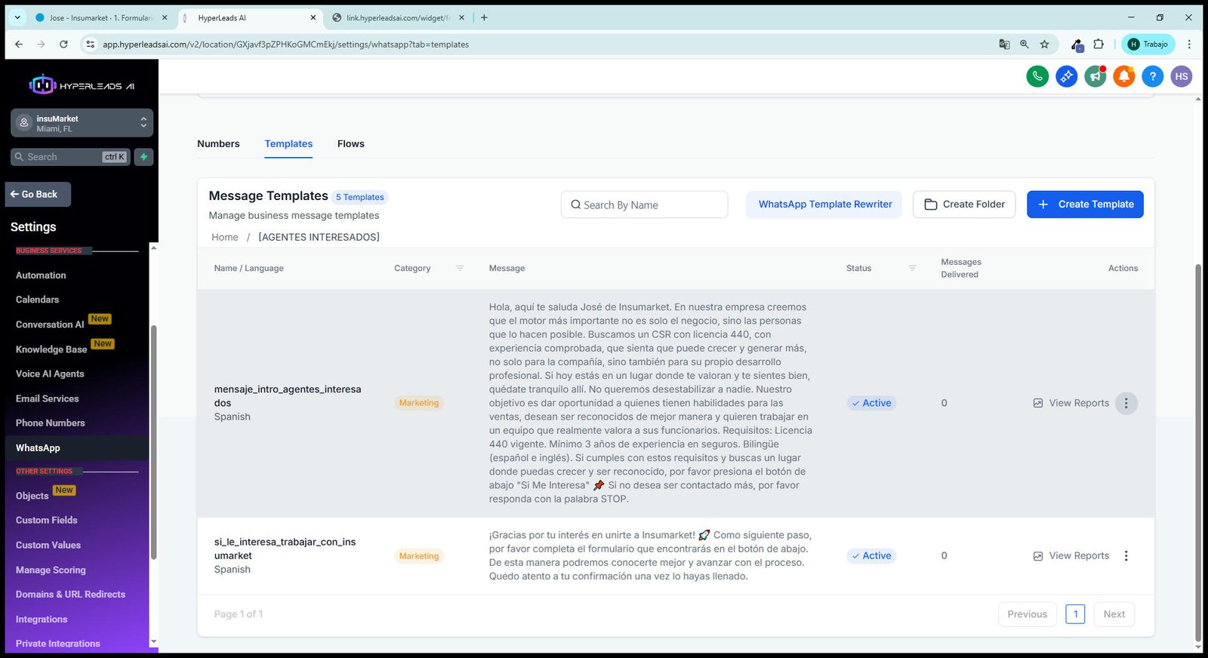Viewport: 1208px width, 658px height.
Task: Open the Category column filter
Action: pyautogui.click(x=460, y=269)
